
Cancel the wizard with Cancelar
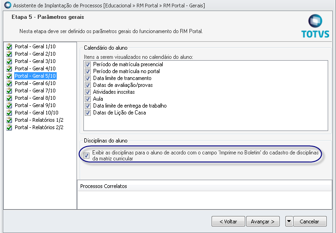click(x=310, y=221)
